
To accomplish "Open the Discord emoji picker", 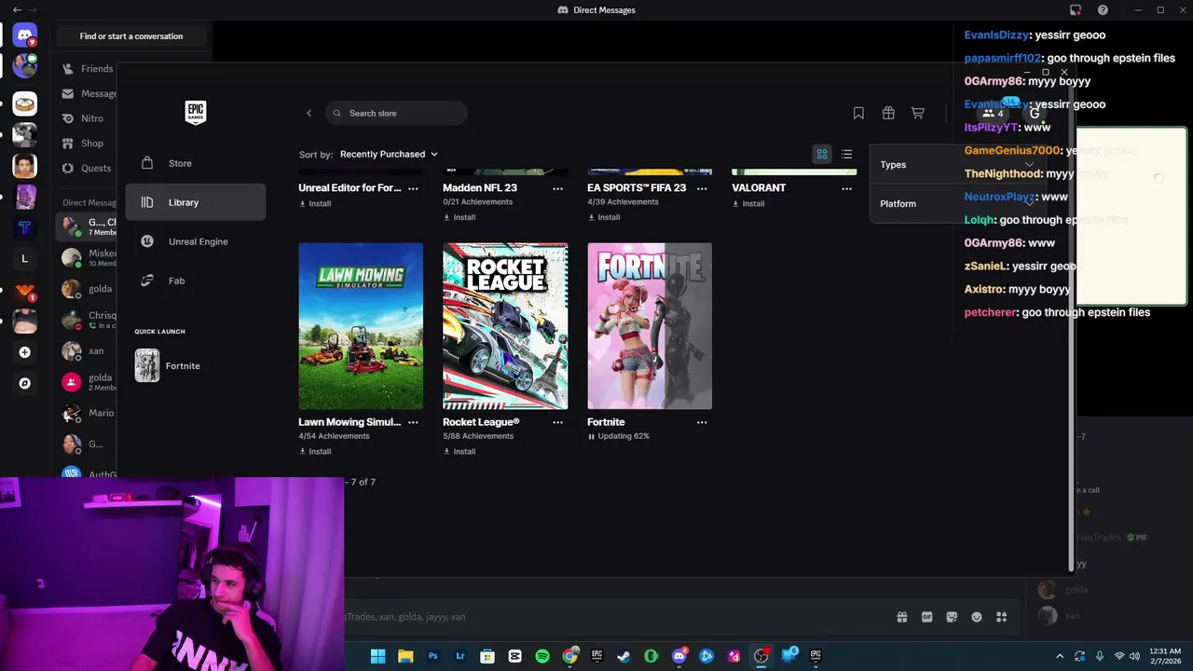I will [977, 617].
